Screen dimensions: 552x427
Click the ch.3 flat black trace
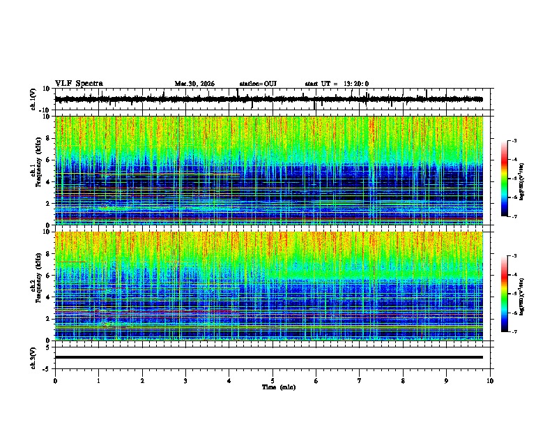coord(269,357)
